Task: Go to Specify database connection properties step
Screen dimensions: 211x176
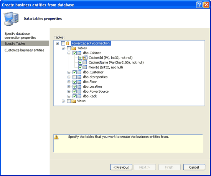Action: 20,36
